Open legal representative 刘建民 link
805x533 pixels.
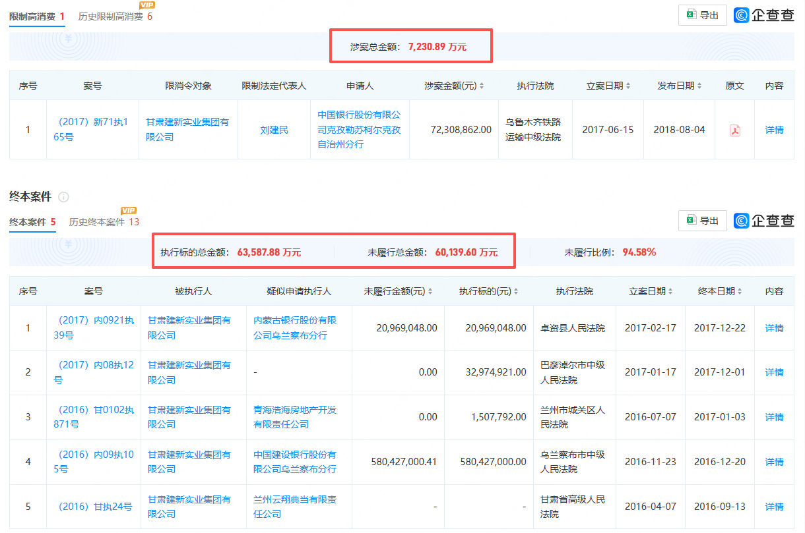click(x=274, y=130)
